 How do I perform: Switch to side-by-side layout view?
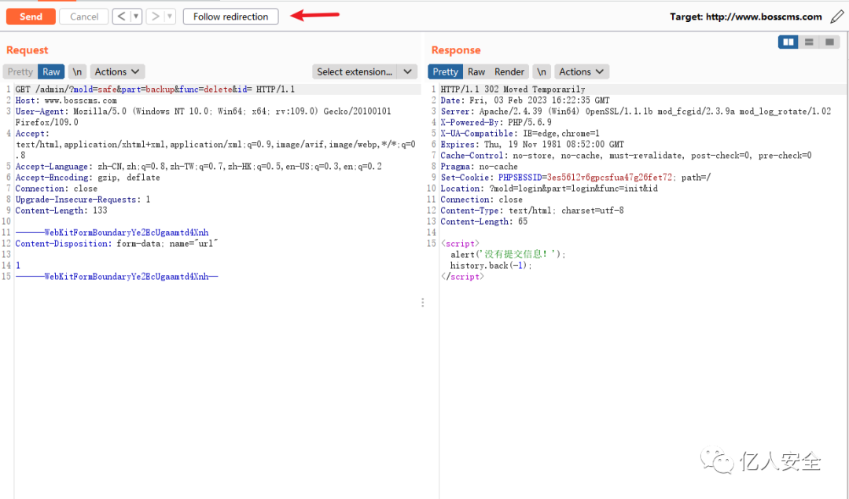(788, 42)
